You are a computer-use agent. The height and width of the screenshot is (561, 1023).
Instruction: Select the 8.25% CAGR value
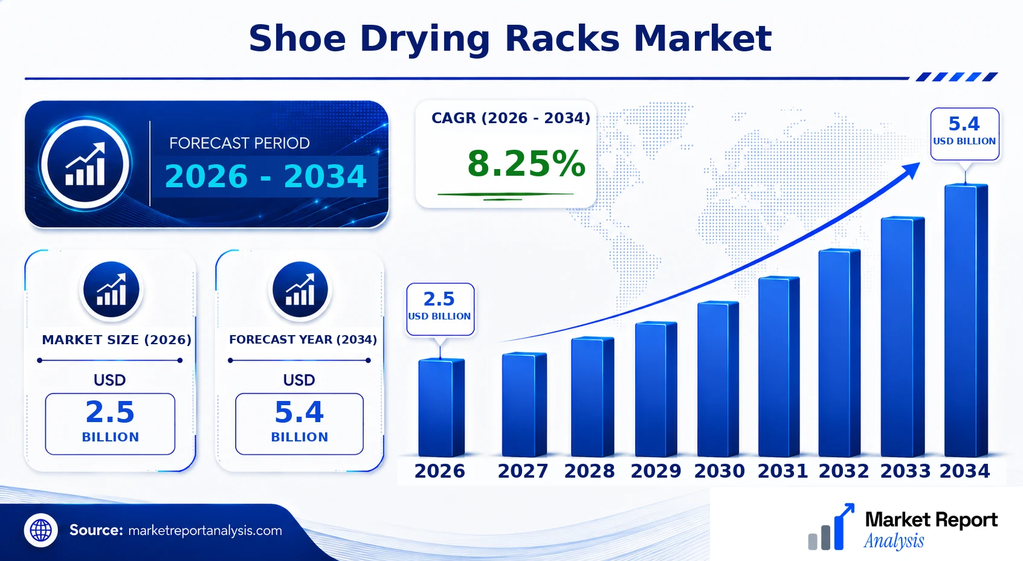click(x=526, y=164)
